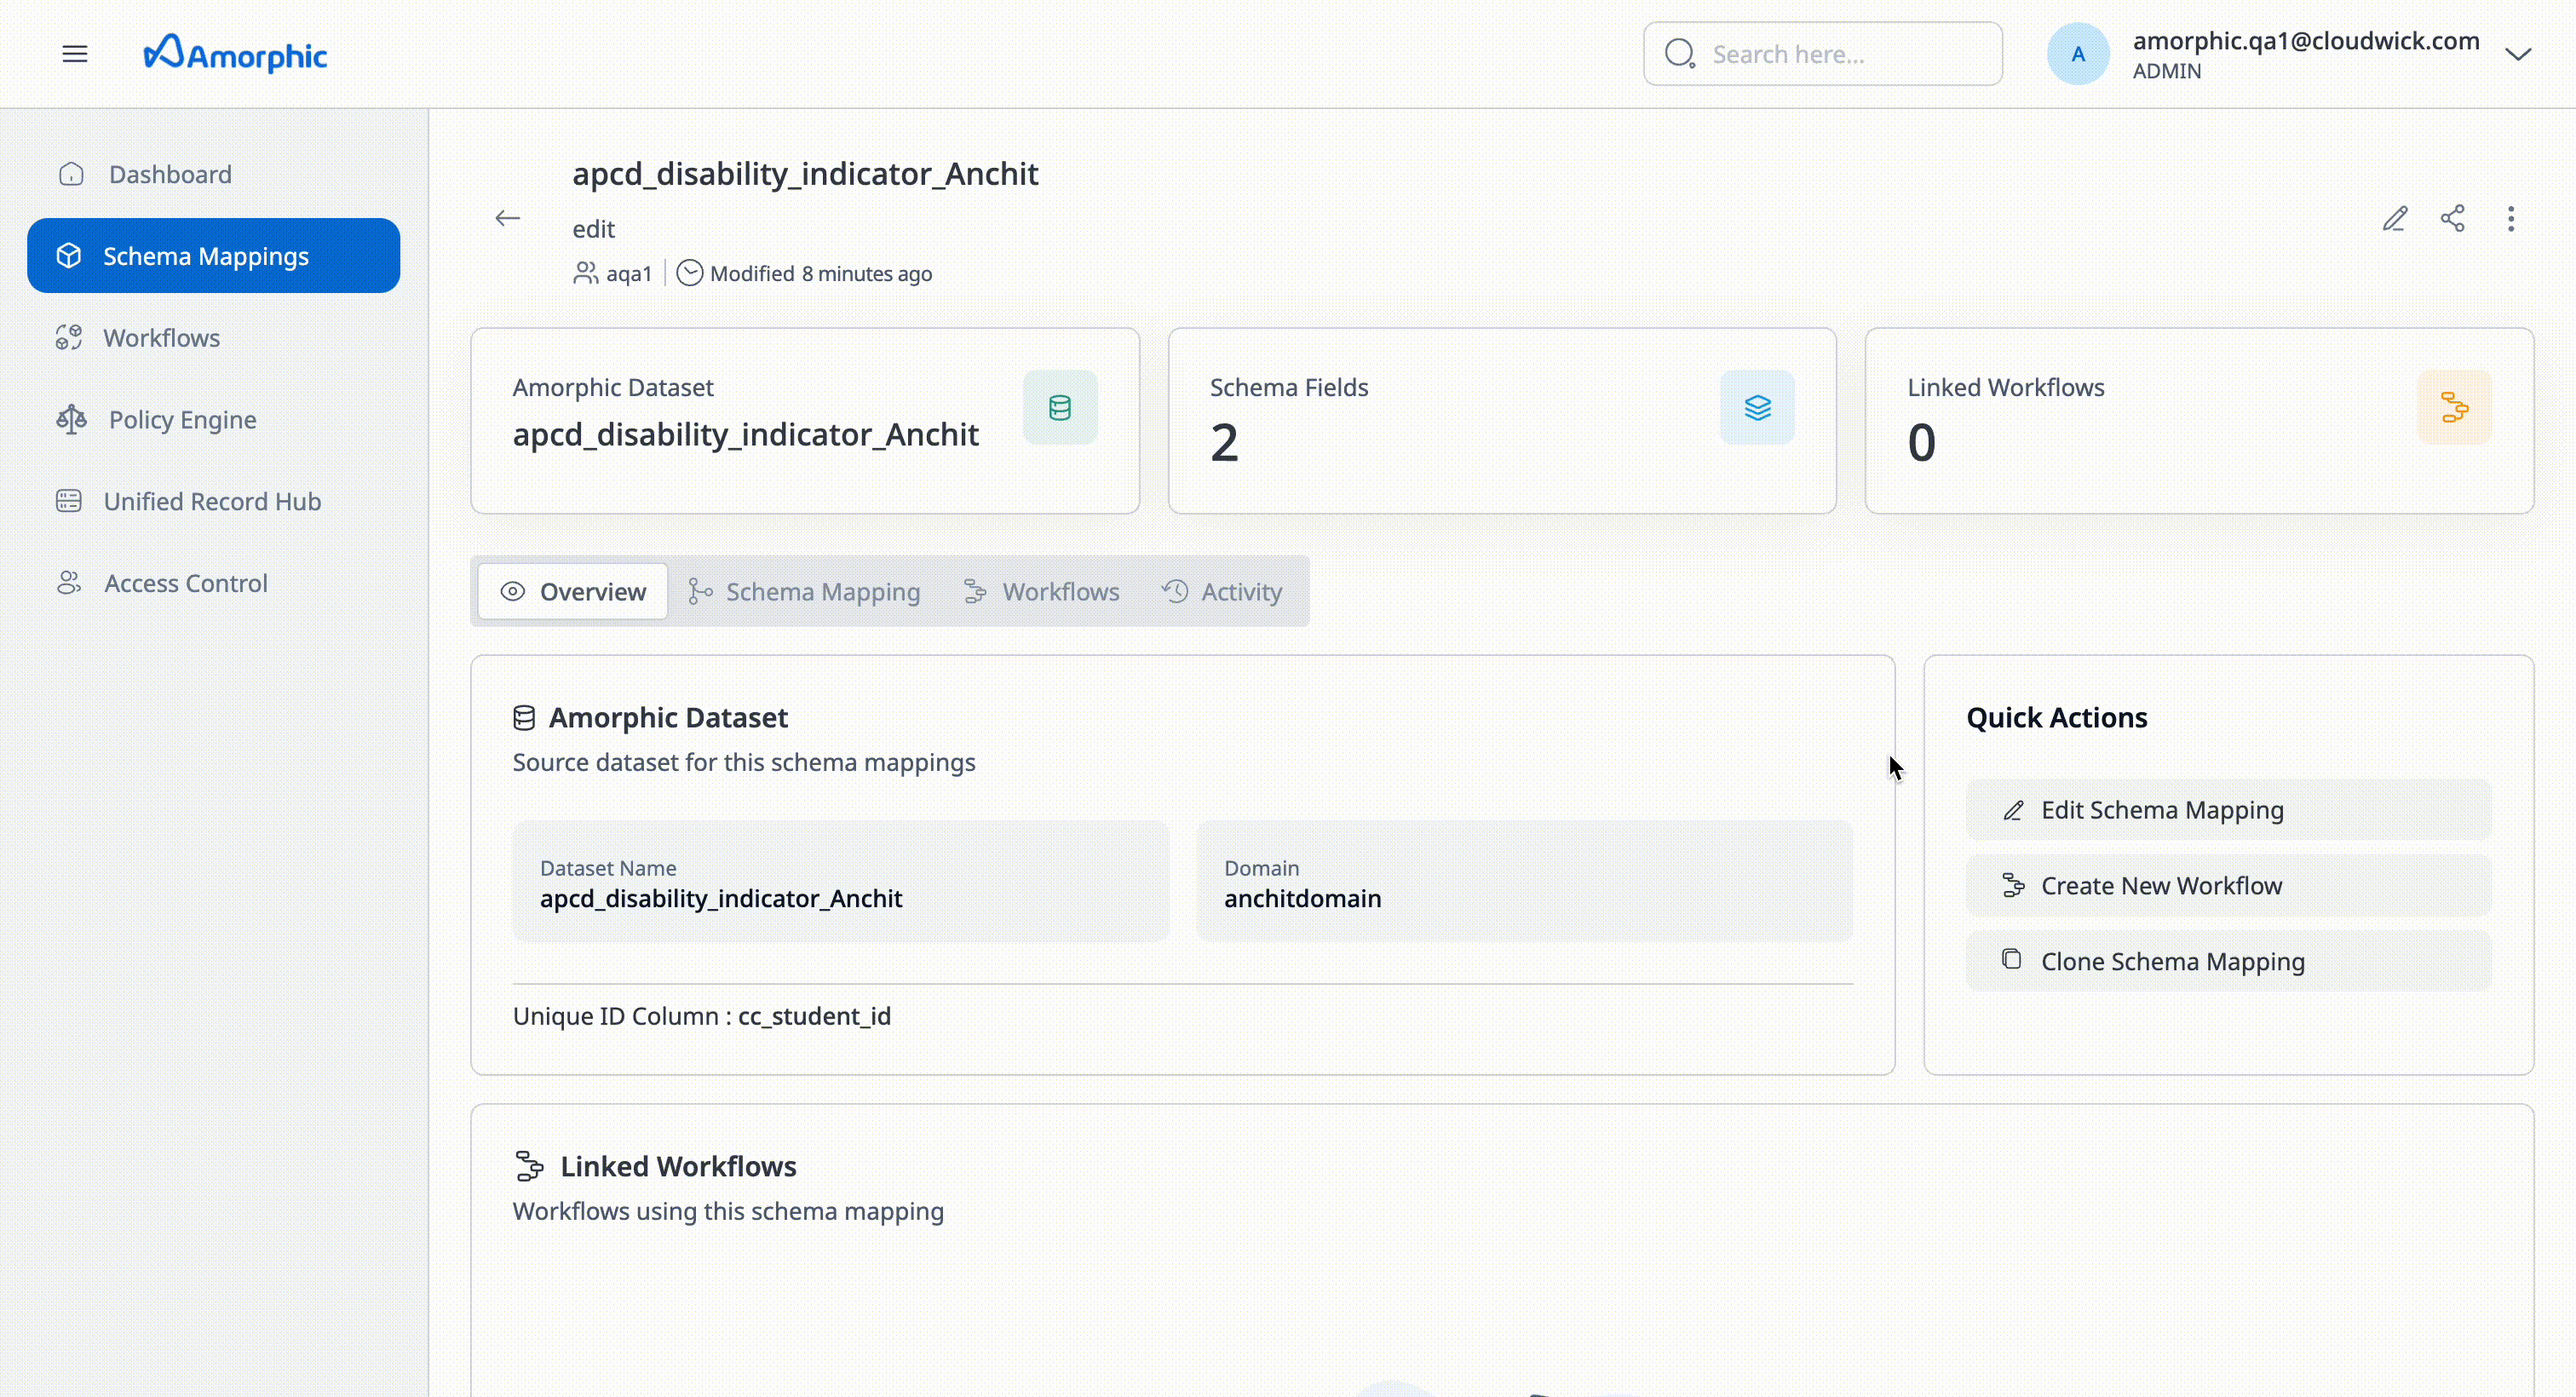Switch to the Schema Mapping tab

[804, 590]
